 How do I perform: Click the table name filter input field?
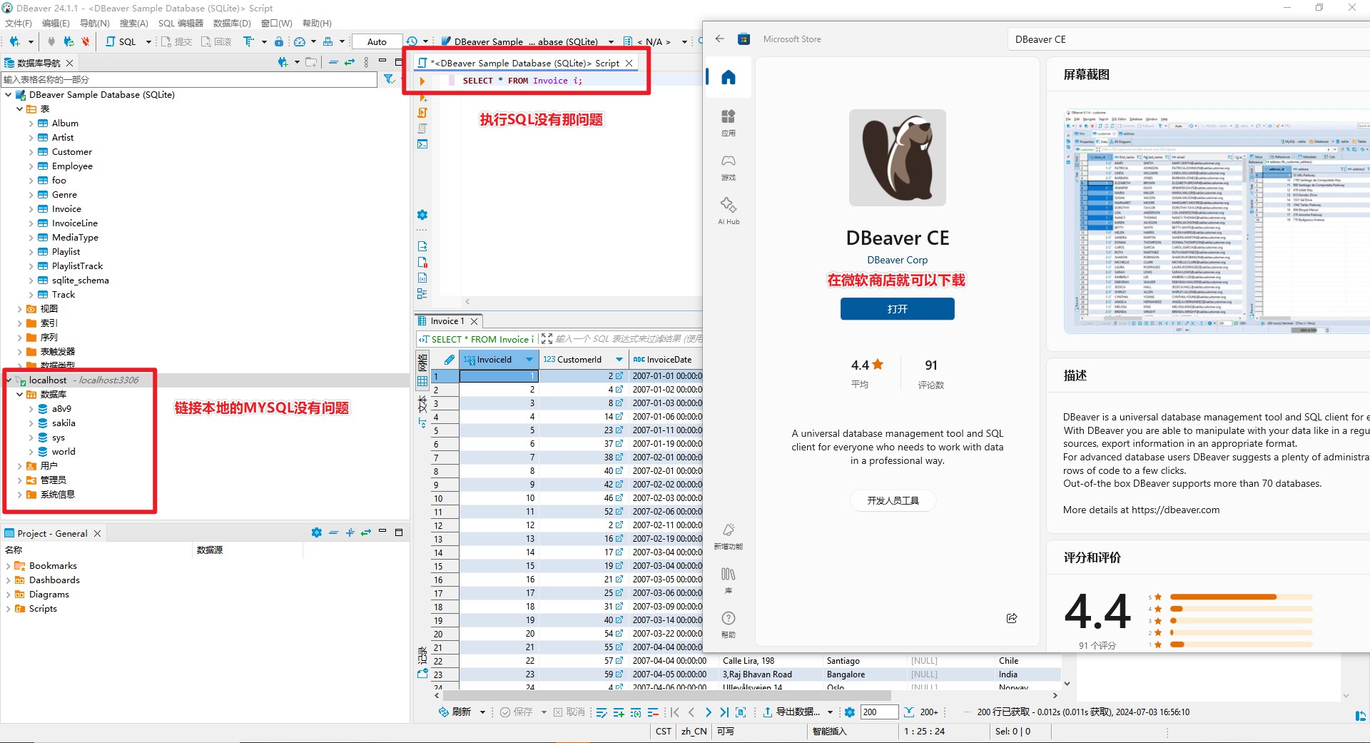pyautogui.click(x=190, y=79)
